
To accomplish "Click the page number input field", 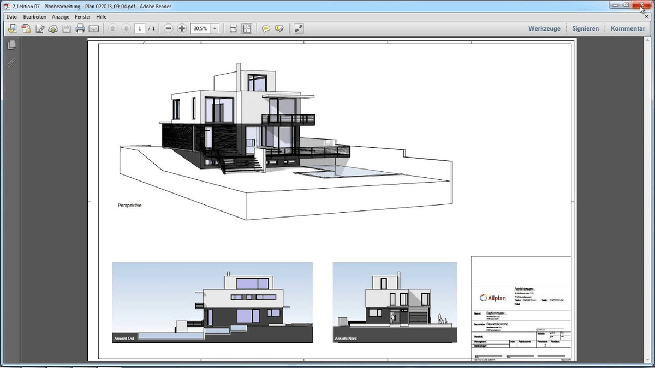I will click(x=140, y=28).
